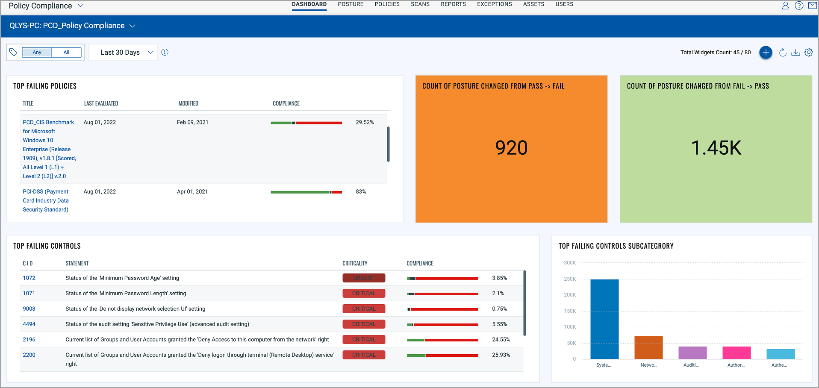Click the compliance progress bar for PCD_CIS Benchmark
This screenshot has height=388, width=819.
(x=306, y=123)
